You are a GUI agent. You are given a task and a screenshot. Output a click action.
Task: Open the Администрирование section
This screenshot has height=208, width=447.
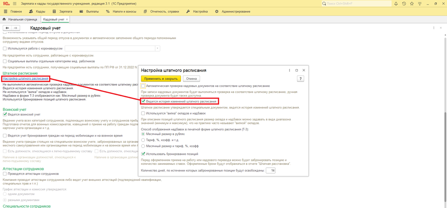point(232,11)
